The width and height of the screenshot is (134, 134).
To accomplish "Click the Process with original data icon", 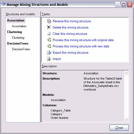I will [49, 40].
